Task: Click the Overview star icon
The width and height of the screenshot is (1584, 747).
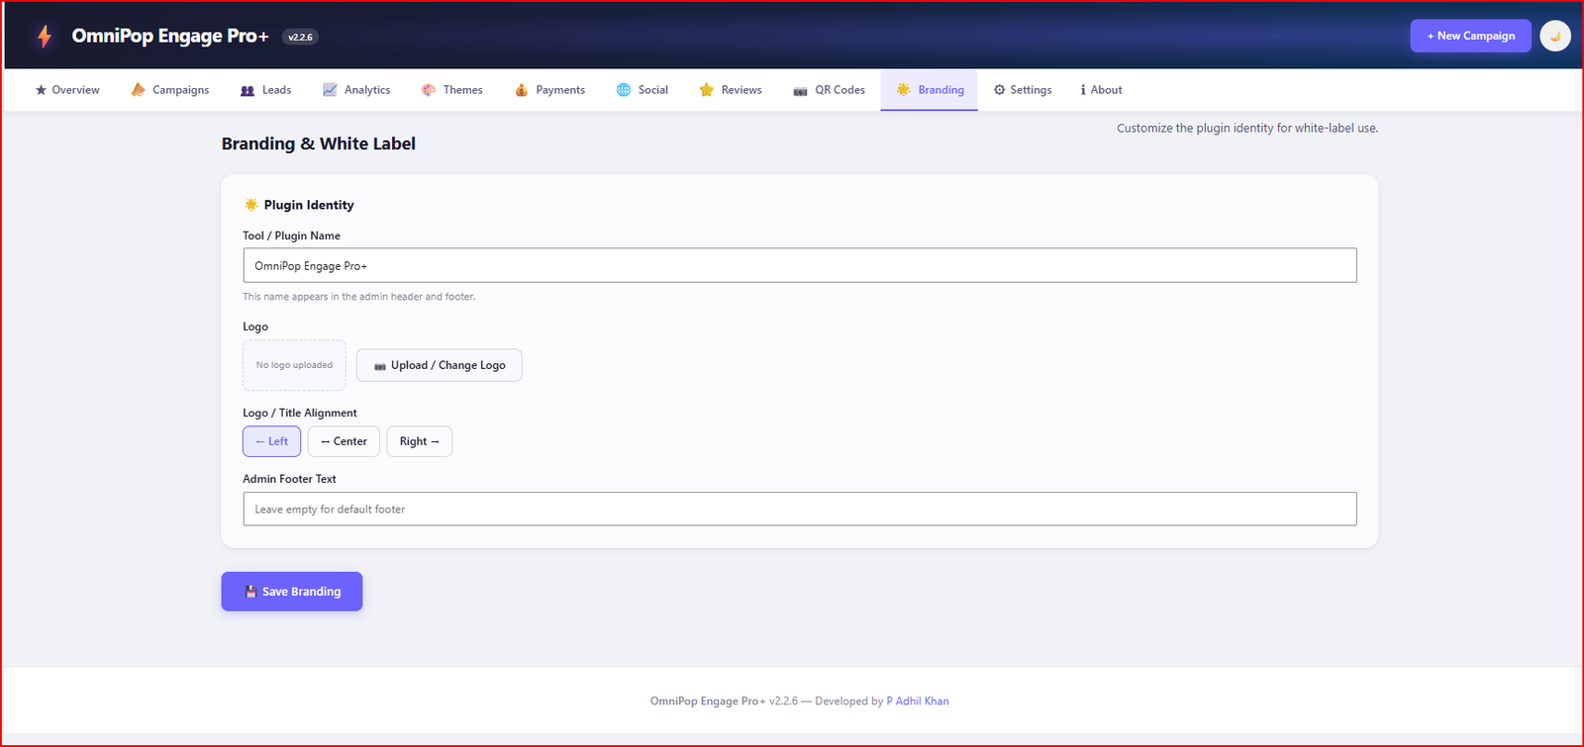Action: 41,90
